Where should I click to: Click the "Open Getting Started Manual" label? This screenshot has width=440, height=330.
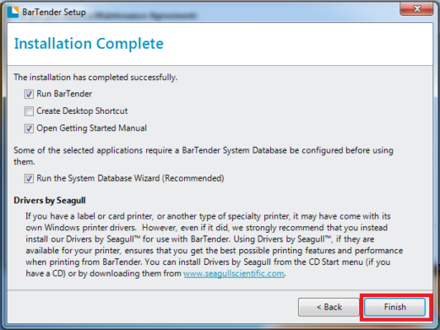(92, 129)
